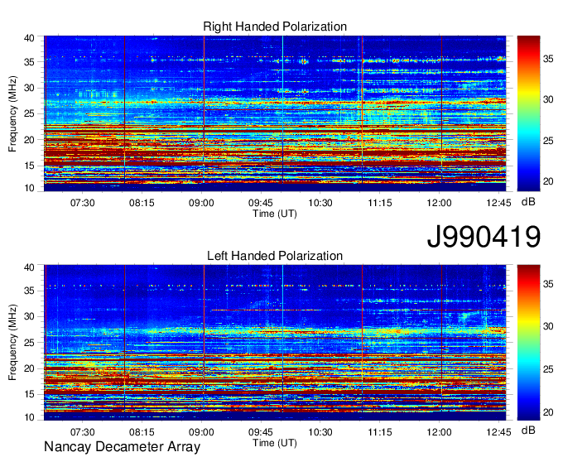
Task: Click the "09:00" tick under Left Handed plot
Action: tap(201, 432)
